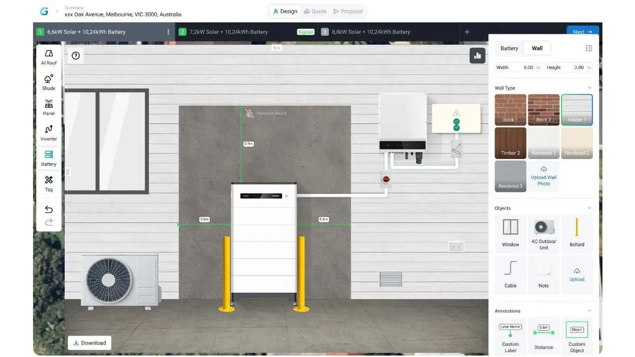Switch panel toggle to Wall
Screen dimensions: 635x357
pos(537,48)
